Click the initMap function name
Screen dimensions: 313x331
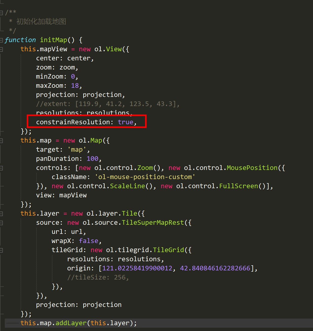(53, 40)
